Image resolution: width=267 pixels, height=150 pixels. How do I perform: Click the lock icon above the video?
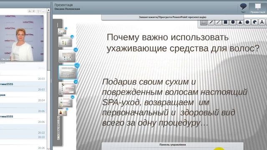point(30,11)
